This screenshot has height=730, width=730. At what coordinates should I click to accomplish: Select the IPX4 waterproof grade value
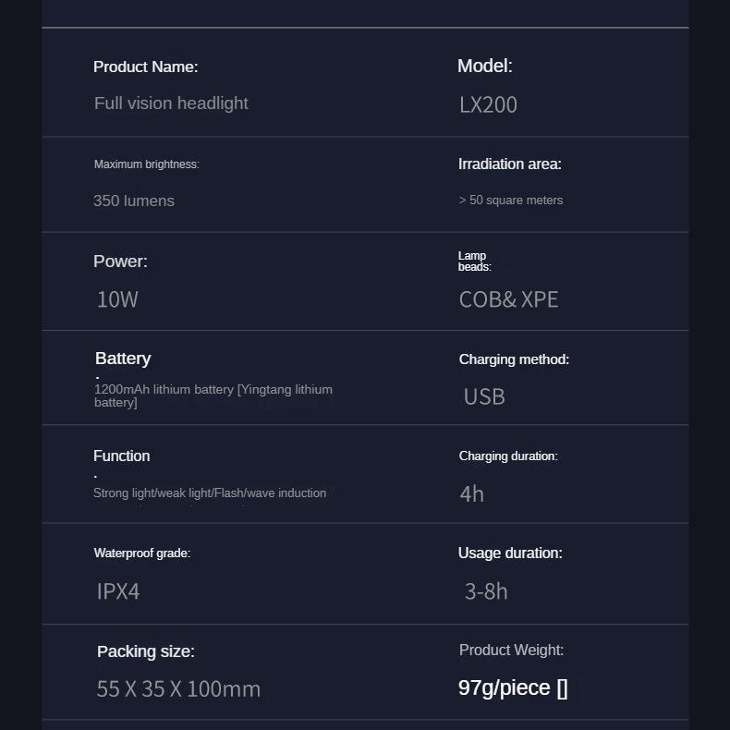pos(117,591)
